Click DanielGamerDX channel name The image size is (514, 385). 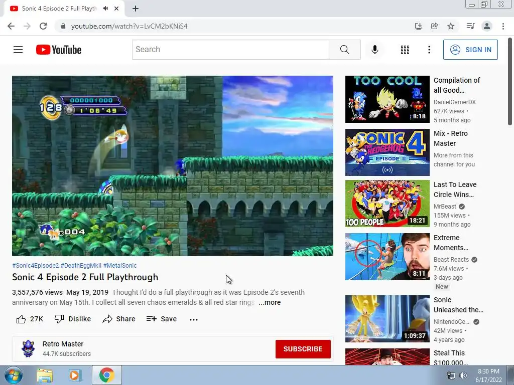pyautogui.click(x=454, y=102)
